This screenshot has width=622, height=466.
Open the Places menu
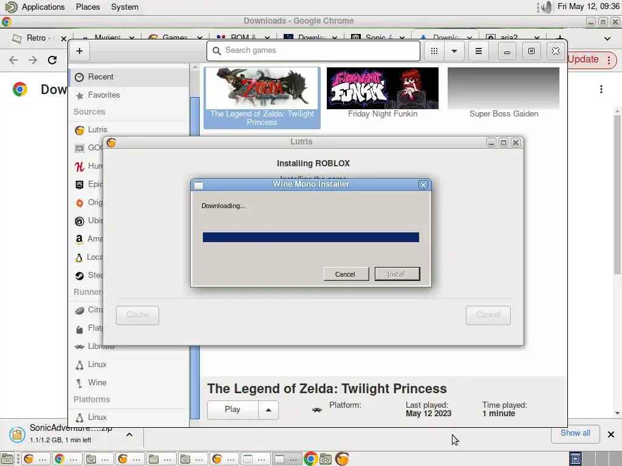pos(87,7)
